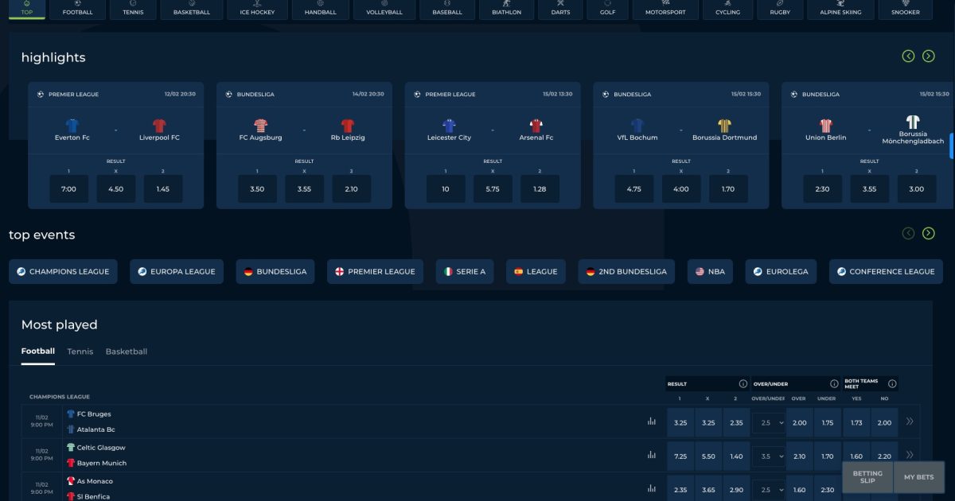Bet 4.75 on VfL Bochum win
Image resolution: width=955 pixels, height=501 pixels.
[634, 189]
